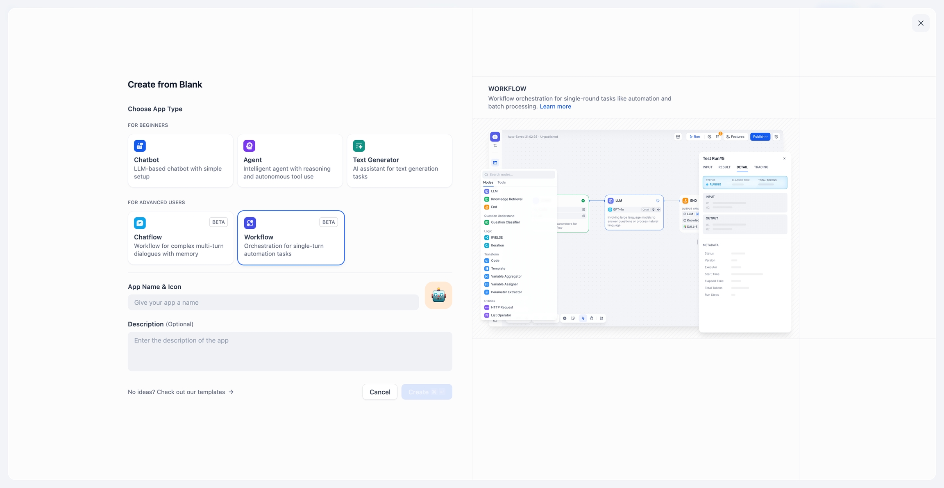Click the Create button

[x=426, y=392]
